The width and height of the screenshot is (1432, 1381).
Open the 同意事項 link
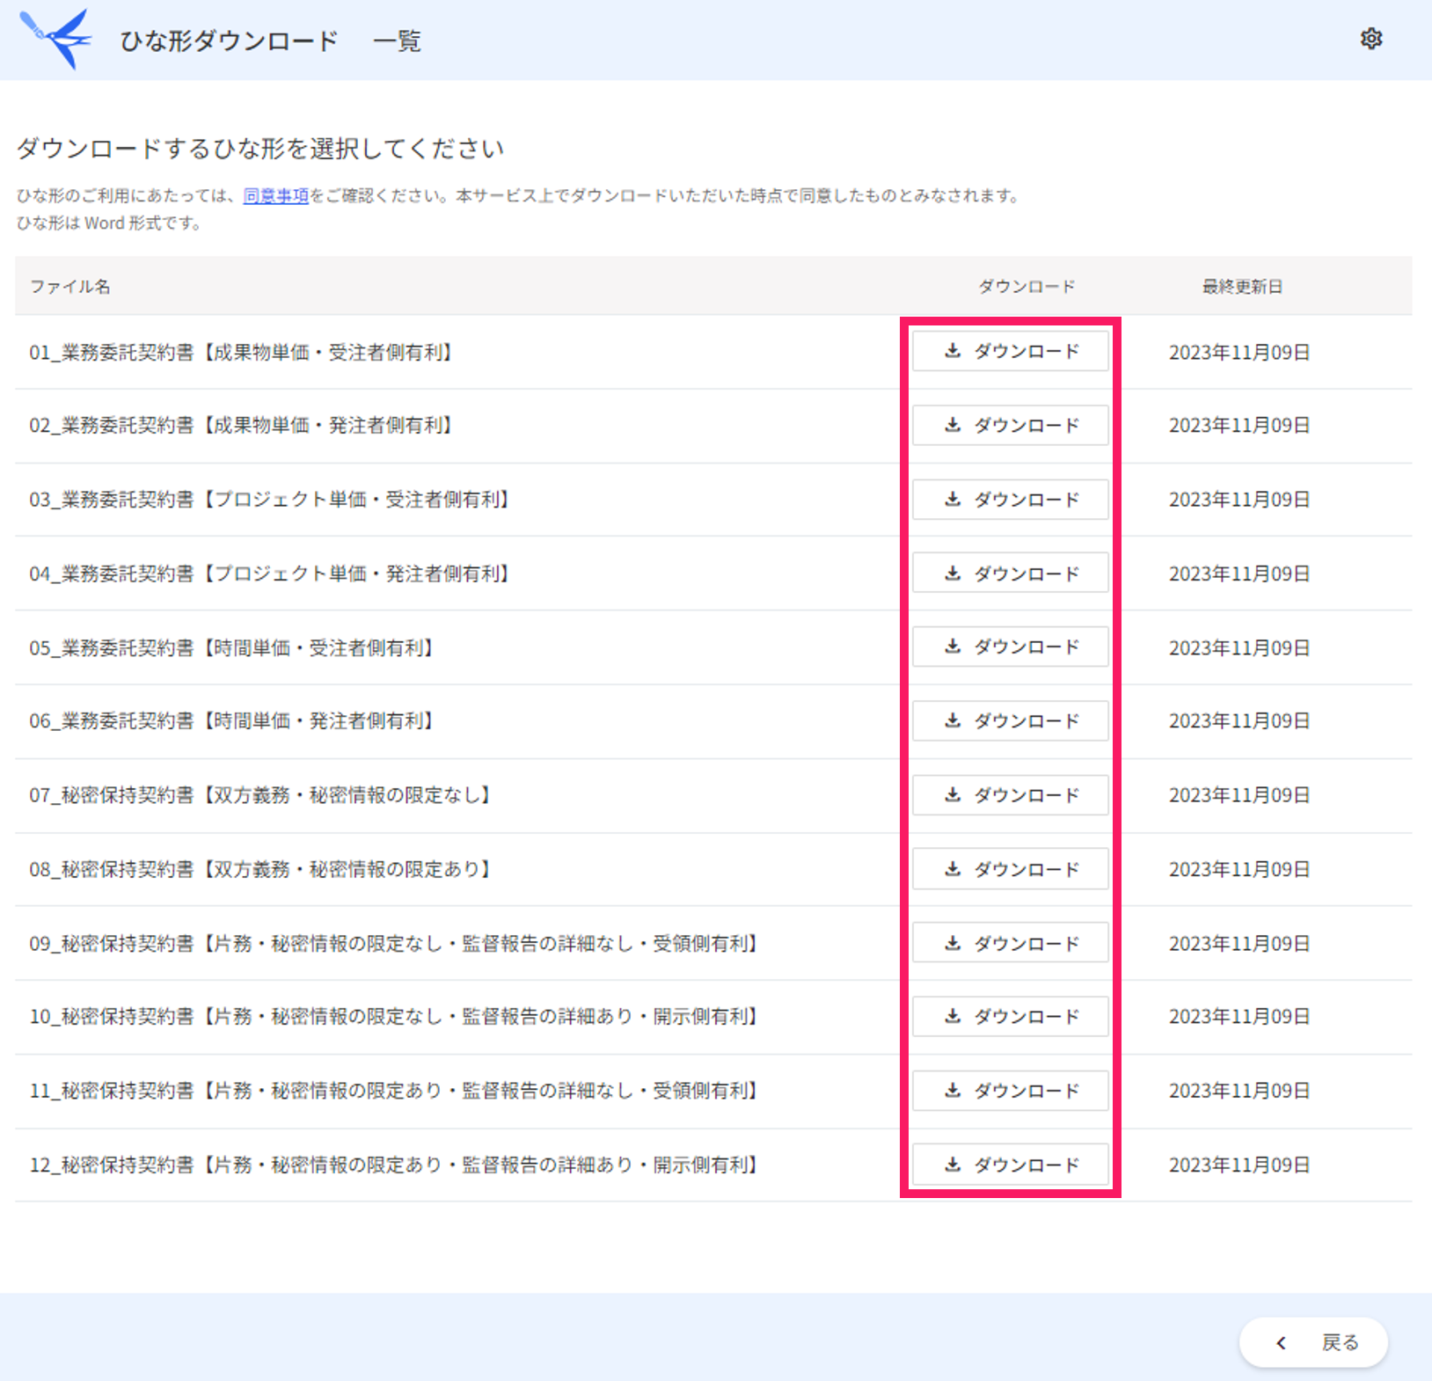tap(275, 195)
